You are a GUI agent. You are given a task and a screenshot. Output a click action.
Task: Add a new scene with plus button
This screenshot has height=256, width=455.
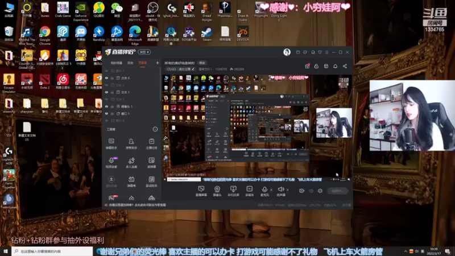(158, 63)
